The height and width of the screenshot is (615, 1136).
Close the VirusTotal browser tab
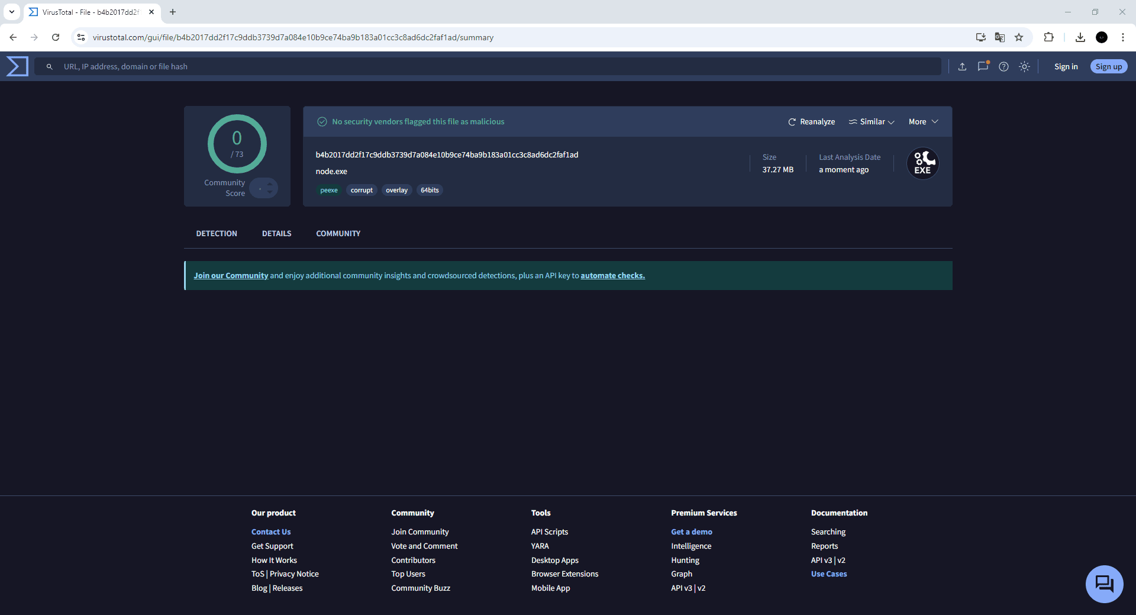coord(151,12)
